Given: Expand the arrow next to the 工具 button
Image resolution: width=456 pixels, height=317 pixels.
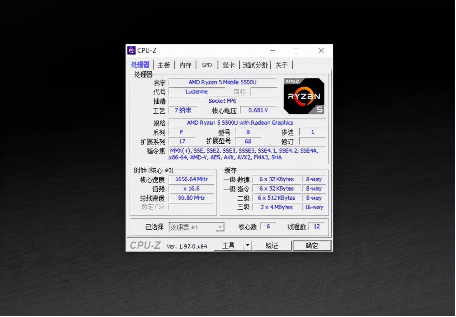Looking at the screenshot, I should click(247, 245).
